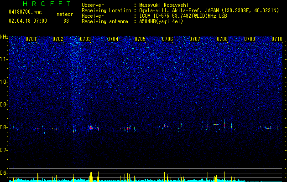This screenshot has height=182, width=287.
Task: Click the 1.1 kHz axis label
Action: click(x=4, y=59)
